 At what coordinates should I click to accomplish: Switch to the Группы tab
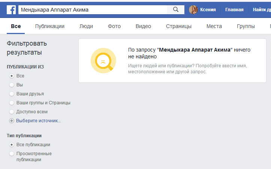click(246, 26)
